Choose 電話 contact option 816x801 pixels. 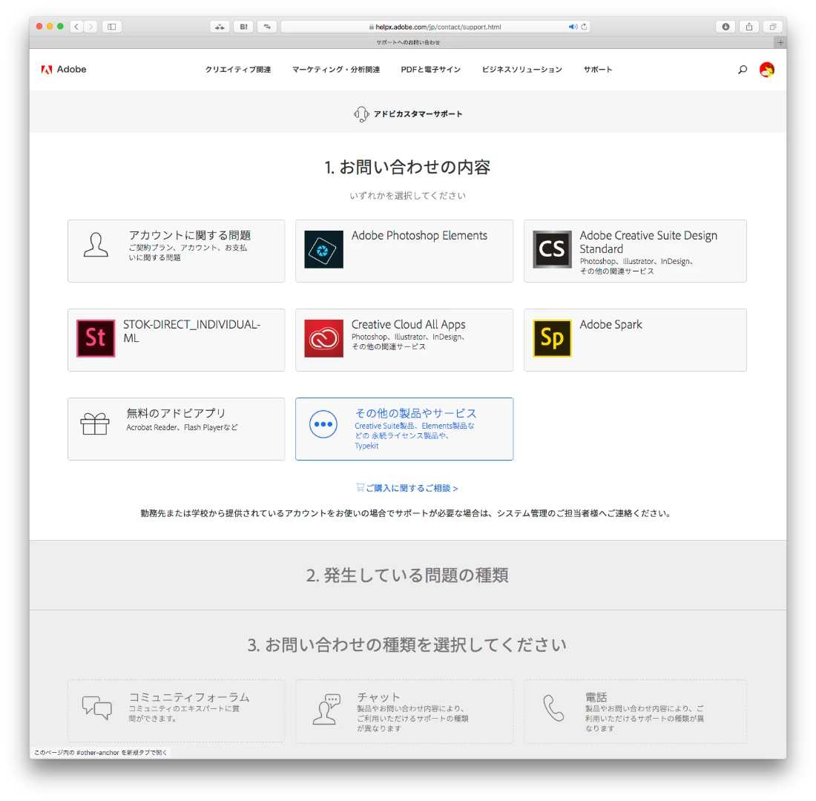pos(635,711)
